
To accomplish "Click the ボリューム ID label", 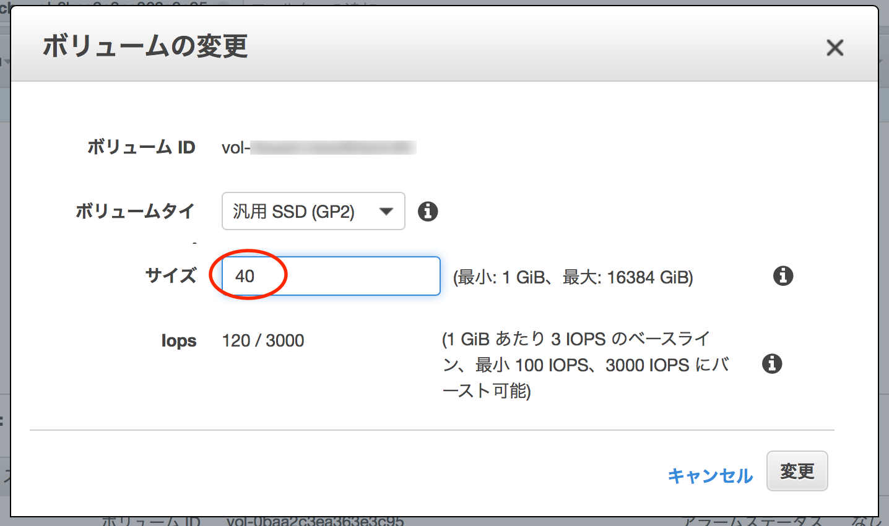I will pyautogui.click(x=142, y=147).
